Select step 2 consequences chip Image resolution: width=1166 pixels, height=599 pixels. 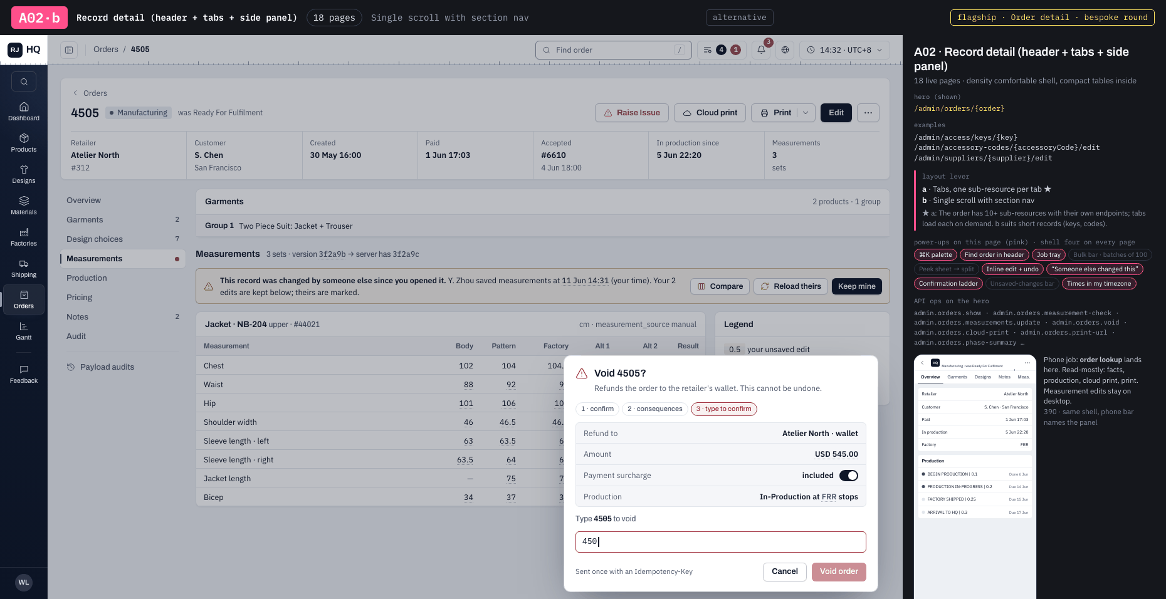[x=655, y=409]
